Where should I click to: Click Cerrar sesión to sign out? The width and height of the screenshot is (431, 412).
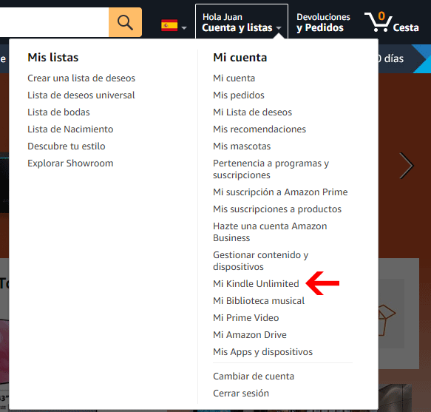(x=241, y=394)
